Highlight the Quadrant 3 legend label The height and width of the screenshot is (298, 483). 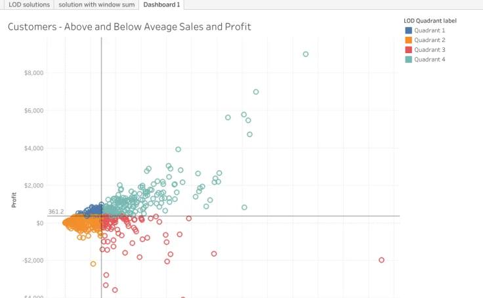429,50
